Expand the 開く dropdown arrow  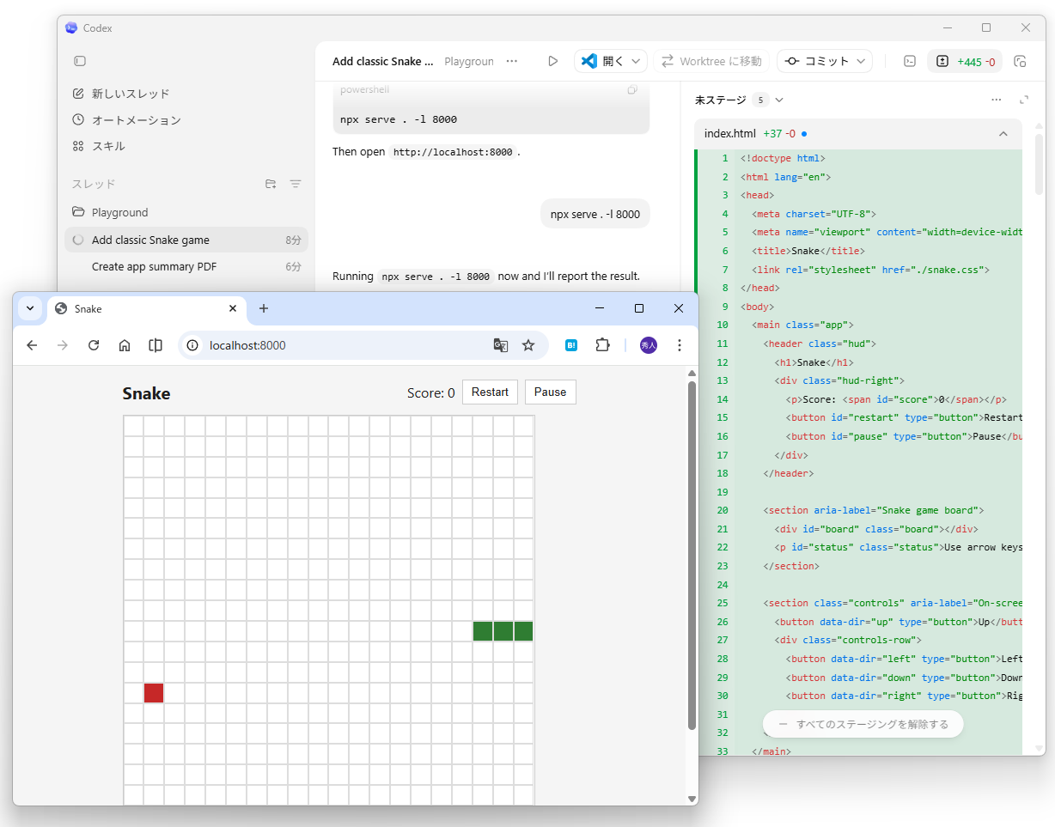pyautogui.click(x=636, y=61)
